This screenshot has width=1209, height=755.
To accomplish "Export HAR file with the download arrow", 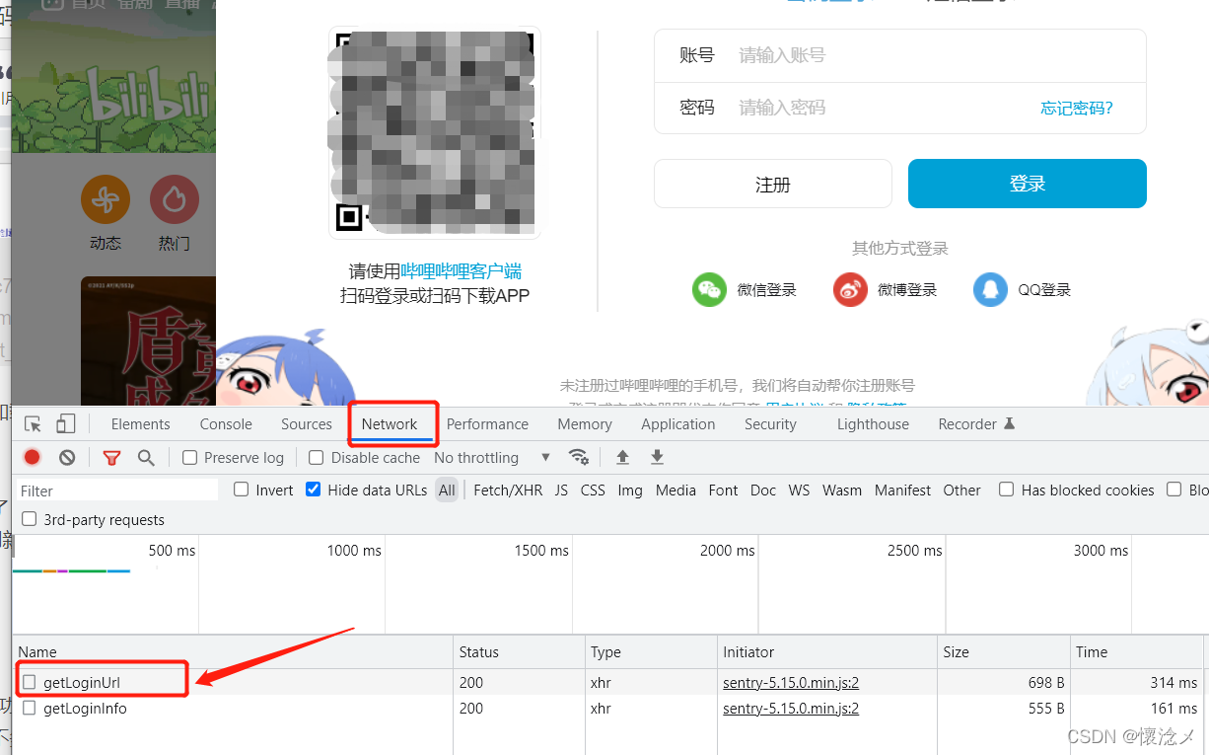I will [656, 457].
